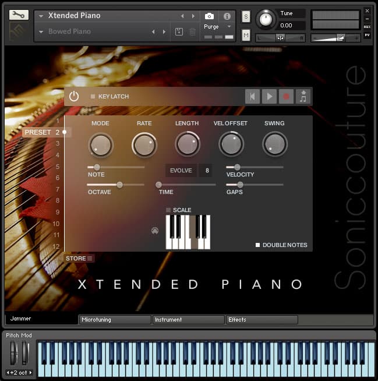Expand the Xtended Piano instrument dropdown arrow
The height and width of the screenshot is (381, 378).
[x=41, y=16]
